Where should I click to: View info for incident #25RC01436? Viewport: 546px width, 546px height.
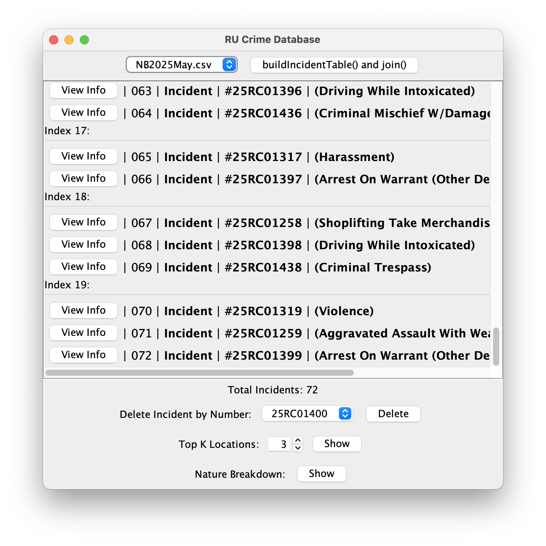pos(84,113)
